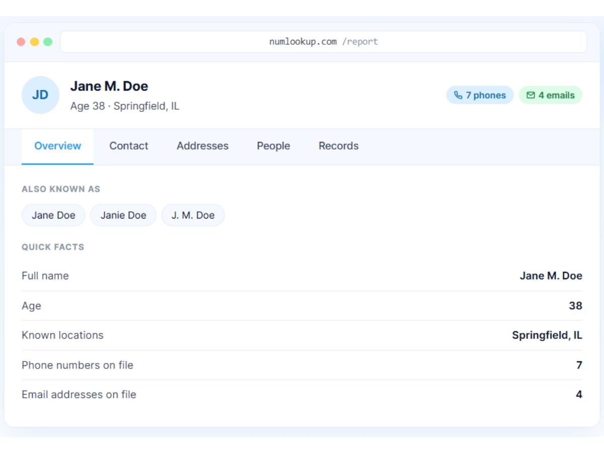This screenshot has width=604, height=453.
Task: Select the "Full name" row label
Action: pos(45,276)
